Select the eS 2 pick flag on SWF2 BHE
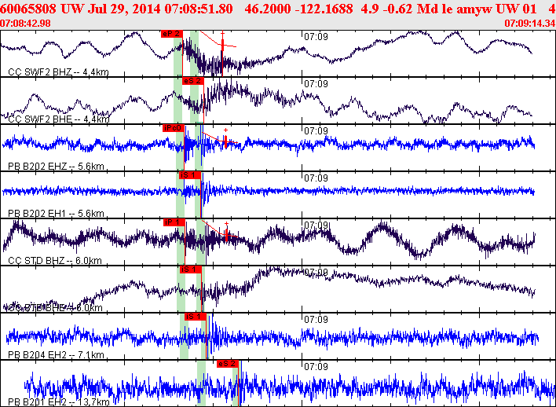 [193, 81]
